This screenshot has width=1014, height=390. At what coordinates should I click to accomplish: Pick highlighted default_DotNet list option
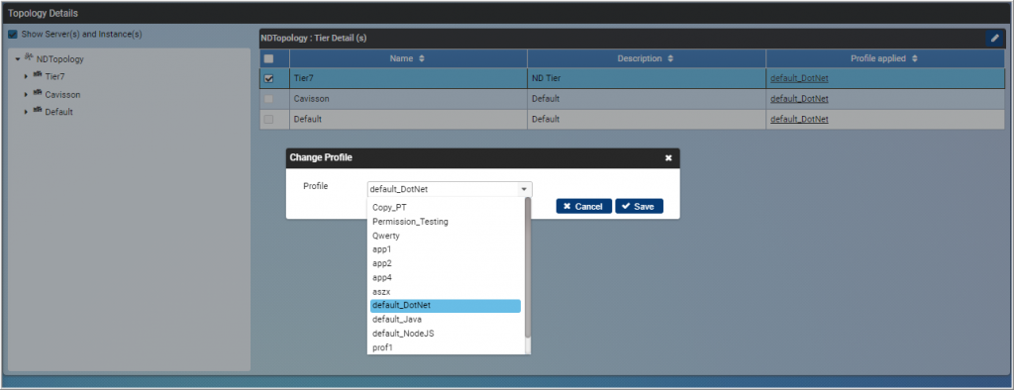[x=446, y=305]
